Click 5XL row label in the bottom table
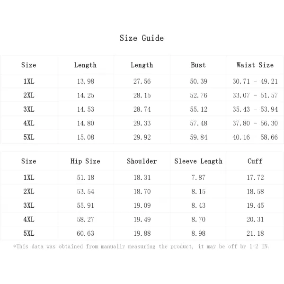Image resolution: width=284 pixels, height=284 pixels. 29,233
